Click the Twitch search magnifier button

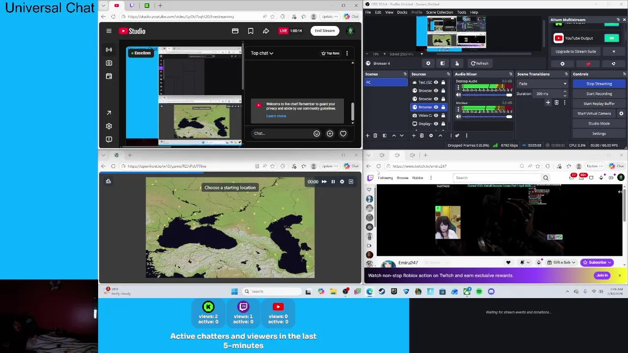[546, 178]
